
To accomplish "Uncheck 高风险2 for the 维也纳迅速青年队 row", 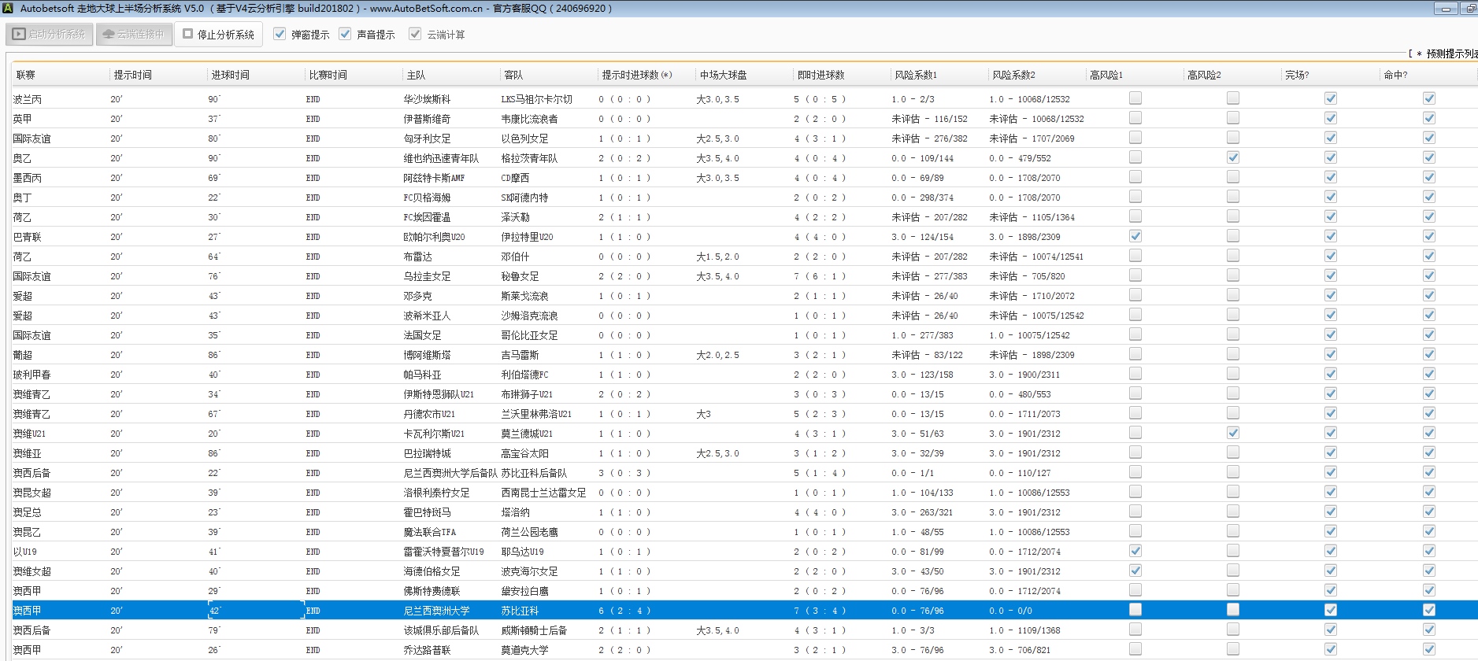I will pos(1232,157).
